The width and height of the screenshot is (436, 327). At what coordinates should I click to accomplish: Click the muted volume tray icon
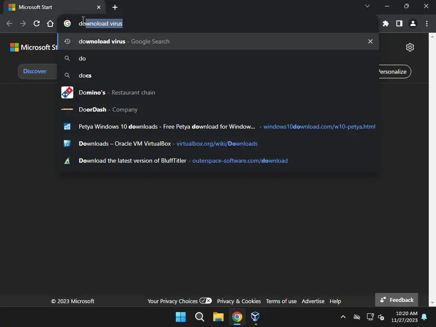[381, 317]
